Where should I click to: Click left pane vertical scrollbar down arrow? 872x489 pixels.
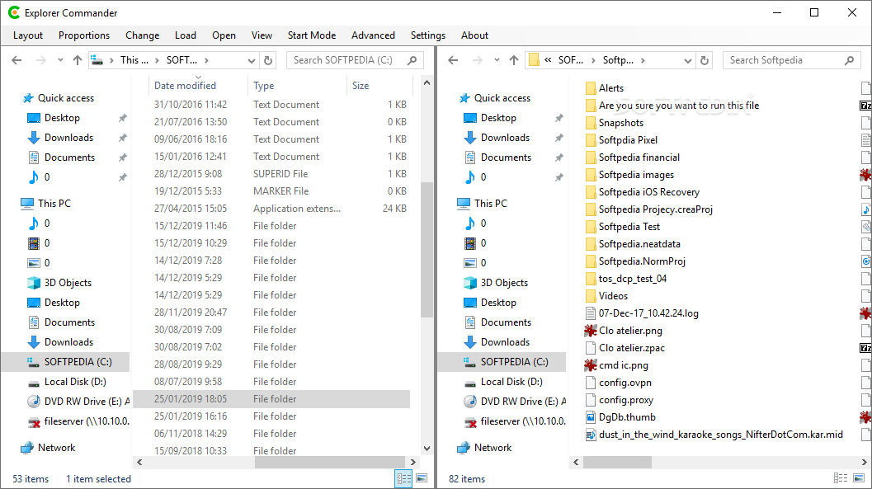tap(427, 449)
